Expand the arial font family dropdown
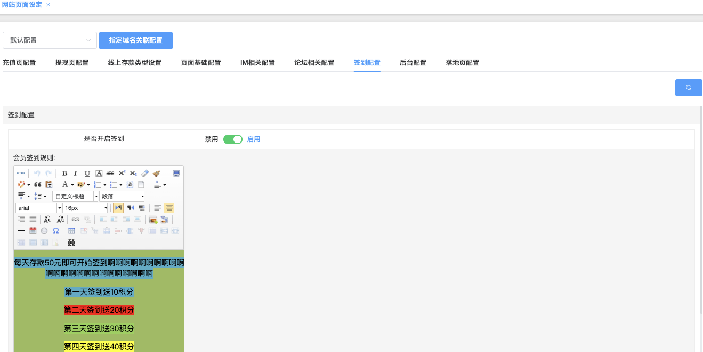The height and width of the screenshot is (352, 703). pyautogui.click(x=59, y=208)
